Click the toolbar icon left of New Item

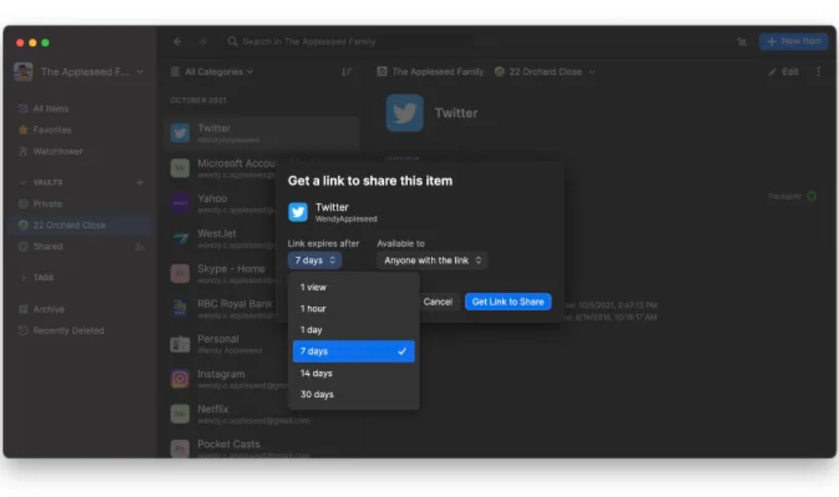(x=742, y=41)
